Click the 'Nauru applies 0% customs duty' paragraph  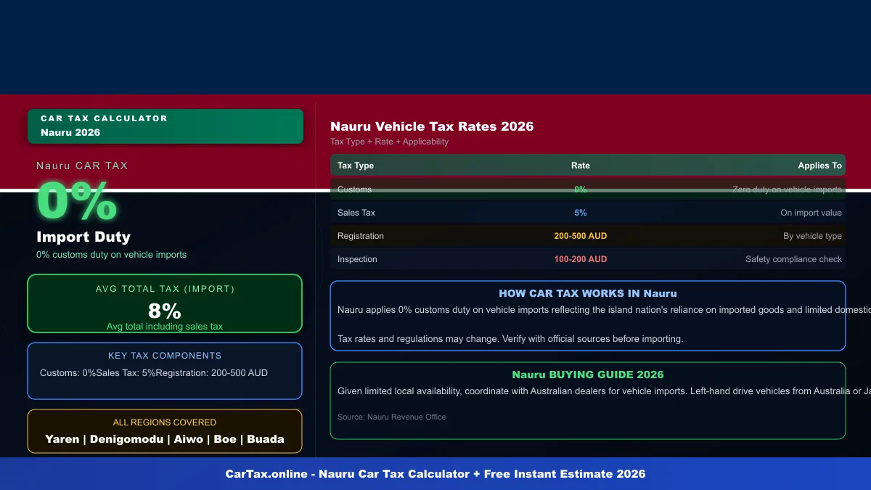604,310
